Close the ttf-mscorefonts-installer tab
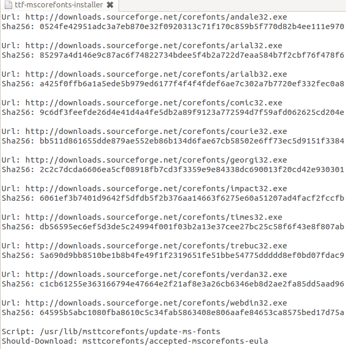346x349 pixels. (110, 5)
